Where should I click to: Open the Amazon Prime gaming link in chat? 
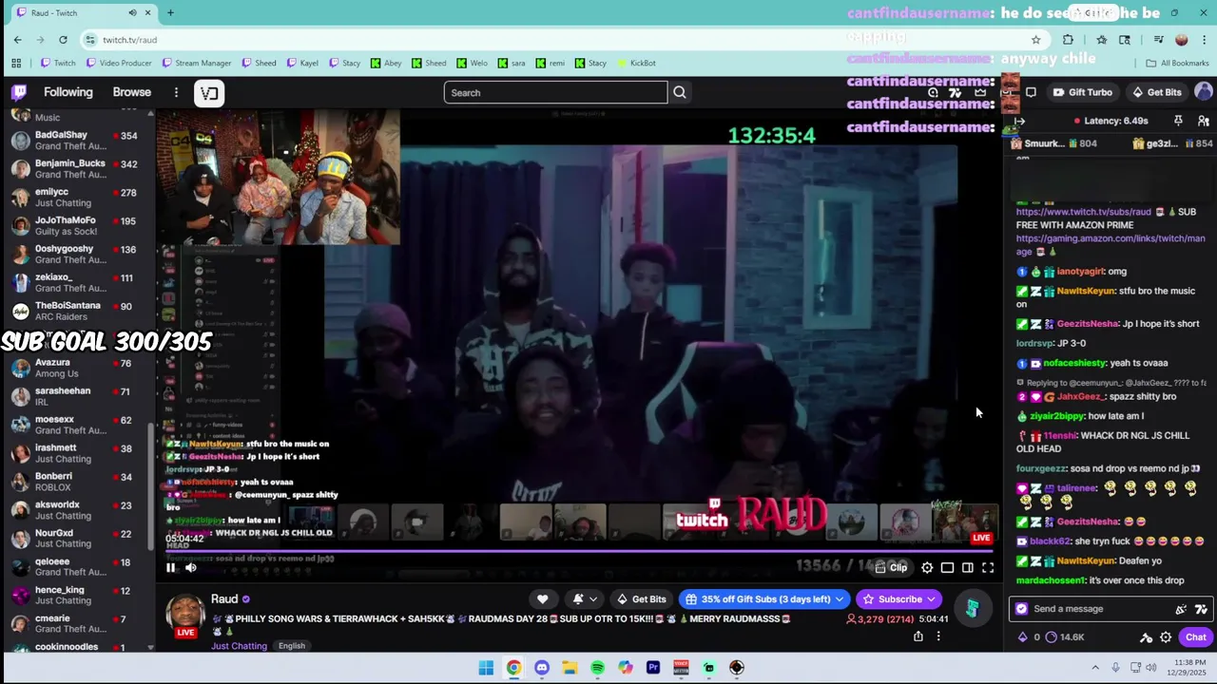1111,245
